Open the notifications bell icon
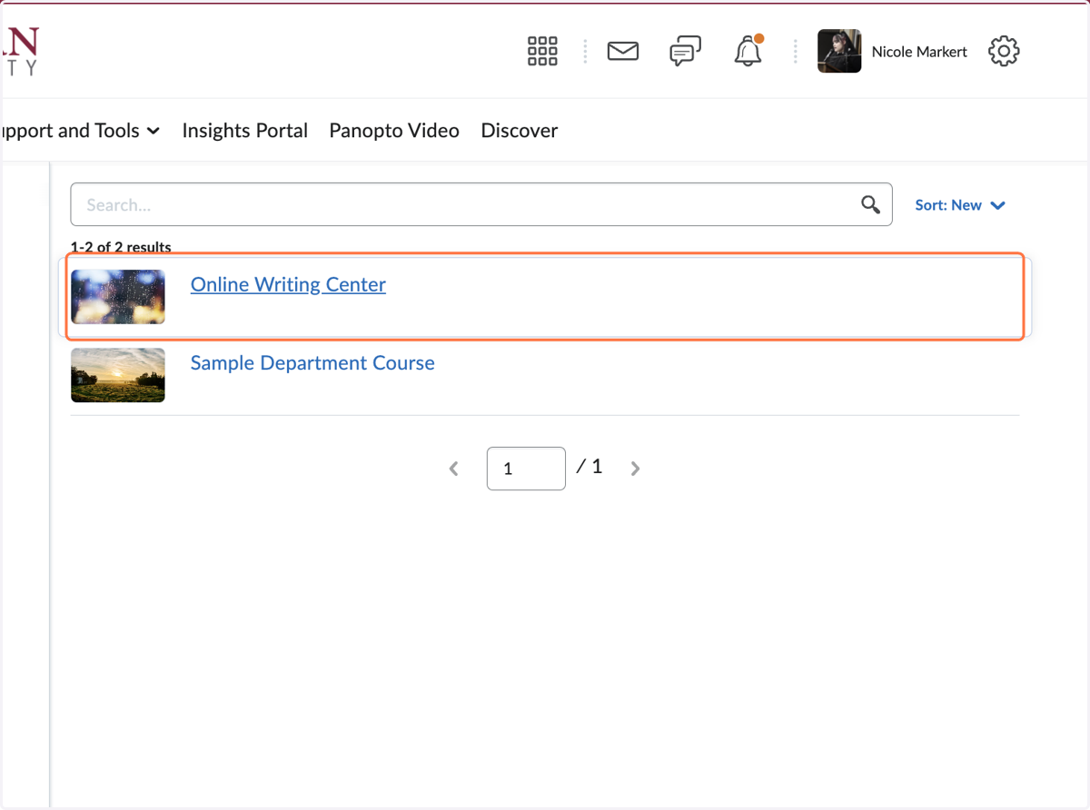 tap(748, 51)
